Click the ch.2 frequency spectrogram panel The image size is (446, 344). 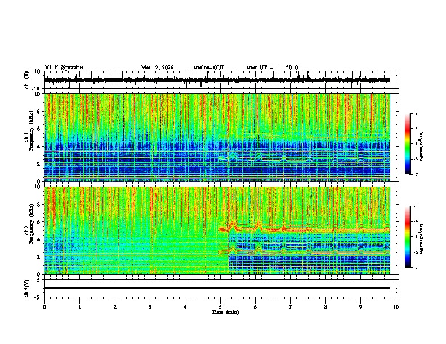click(217, 230)
